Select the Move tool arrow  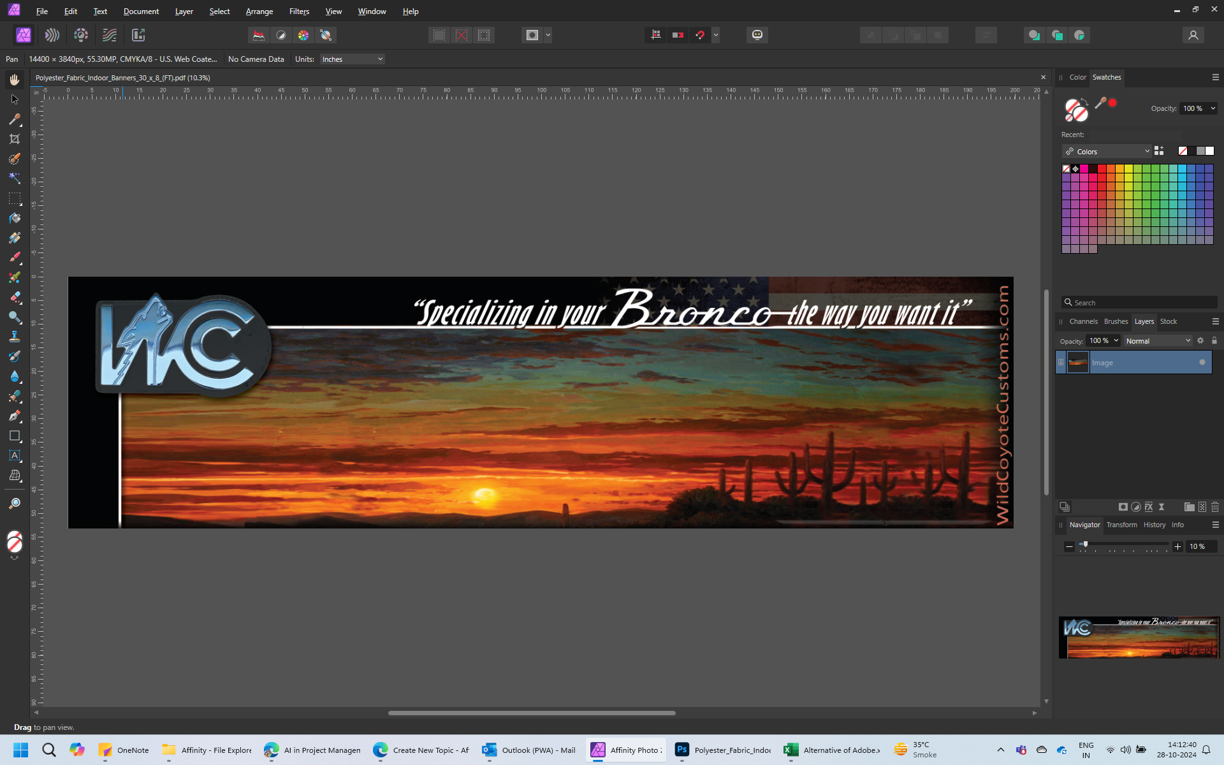point(15,99)
